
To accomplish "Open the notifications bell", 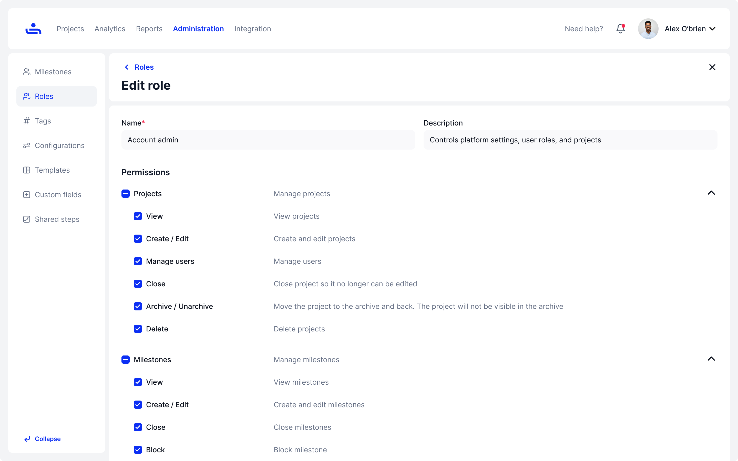I will (x=620, y=29).
